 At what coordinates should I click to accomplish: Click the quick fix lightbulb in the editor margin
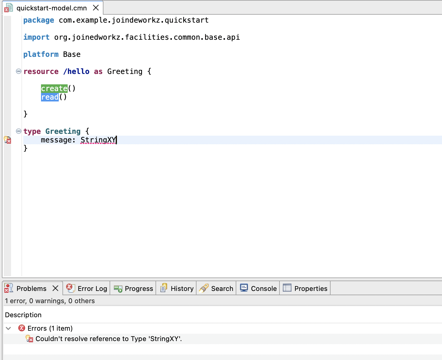click(x=8, y=140)
